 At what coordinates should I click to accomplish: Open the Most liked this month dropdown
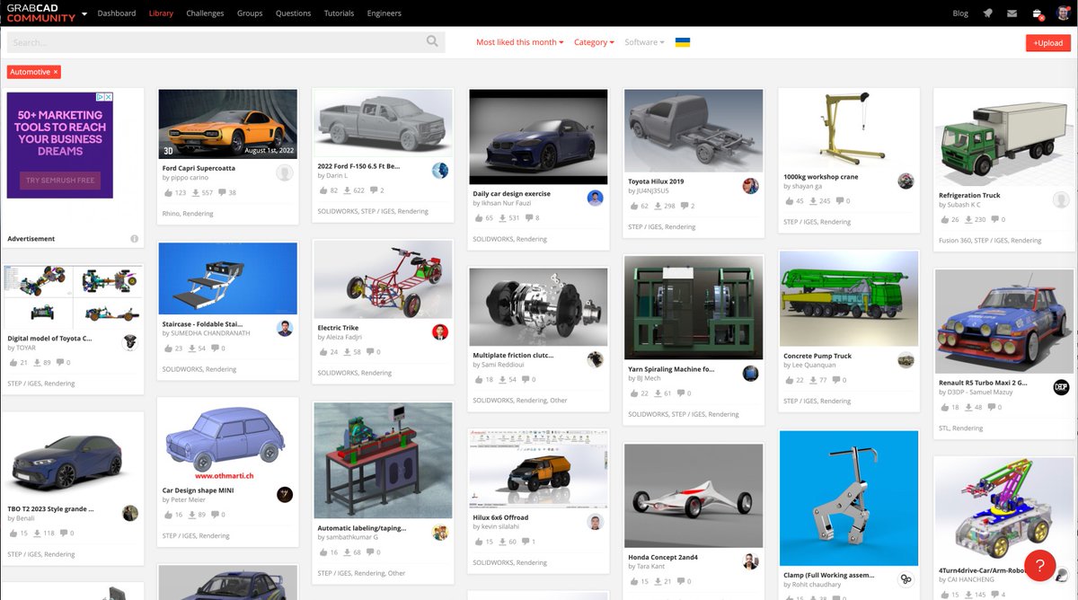tap(519, 41)
